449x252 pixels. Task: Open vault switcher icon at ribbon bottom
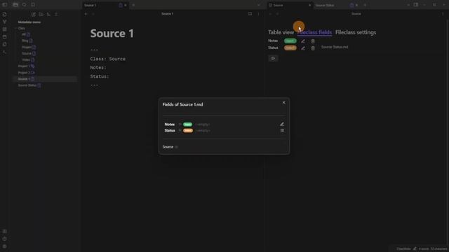(5, 232)
